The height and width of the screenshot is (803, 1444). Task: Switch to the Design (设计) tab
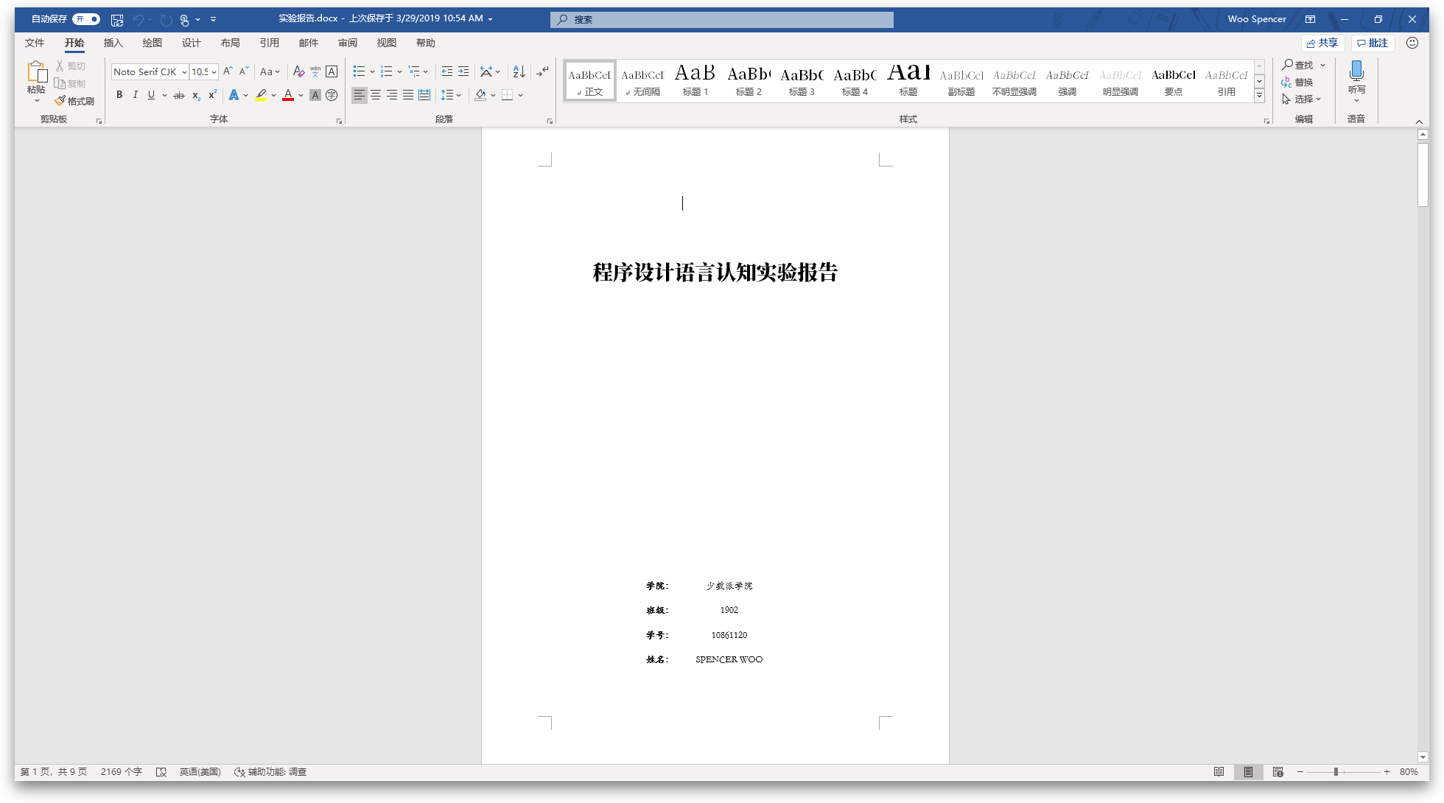192,43
